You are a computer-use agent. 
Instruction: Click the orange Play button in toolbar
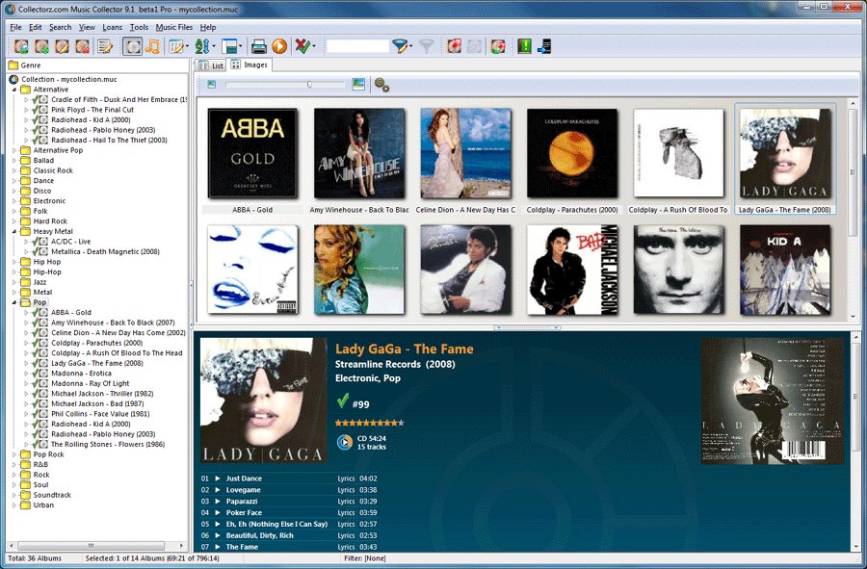(x=279, y=46)
